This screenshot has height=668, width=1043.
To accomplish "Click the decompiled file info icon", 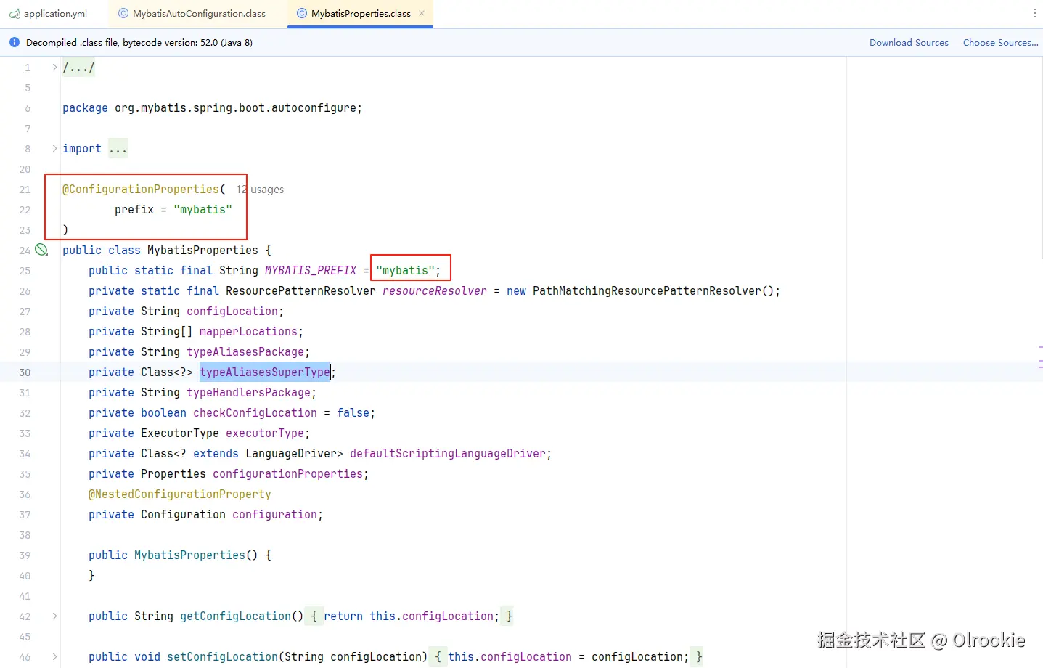I will 15,43.
